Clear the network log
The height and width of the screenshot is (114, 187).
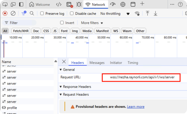click(13, 13)
